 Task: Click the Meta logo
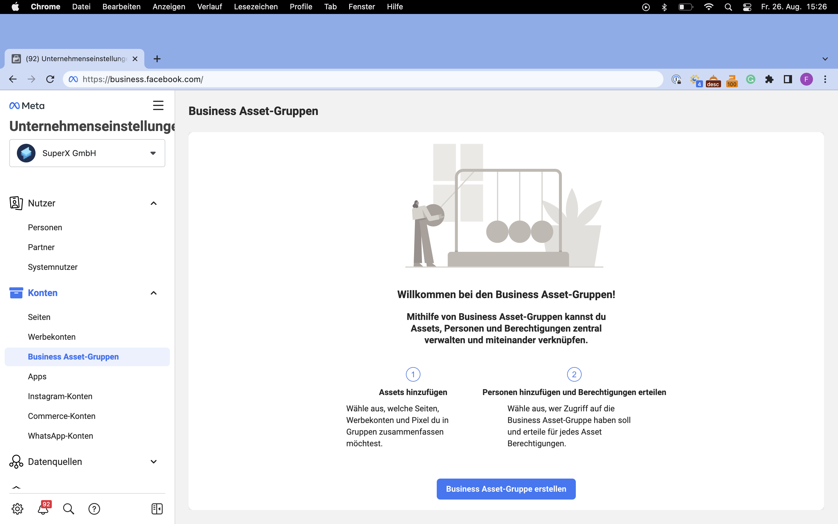coord(27,106)
